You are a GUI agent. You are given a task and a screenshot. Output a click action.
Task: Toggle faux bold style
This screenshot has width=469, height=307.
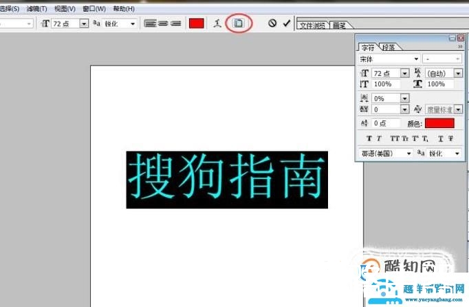point(369,138)
